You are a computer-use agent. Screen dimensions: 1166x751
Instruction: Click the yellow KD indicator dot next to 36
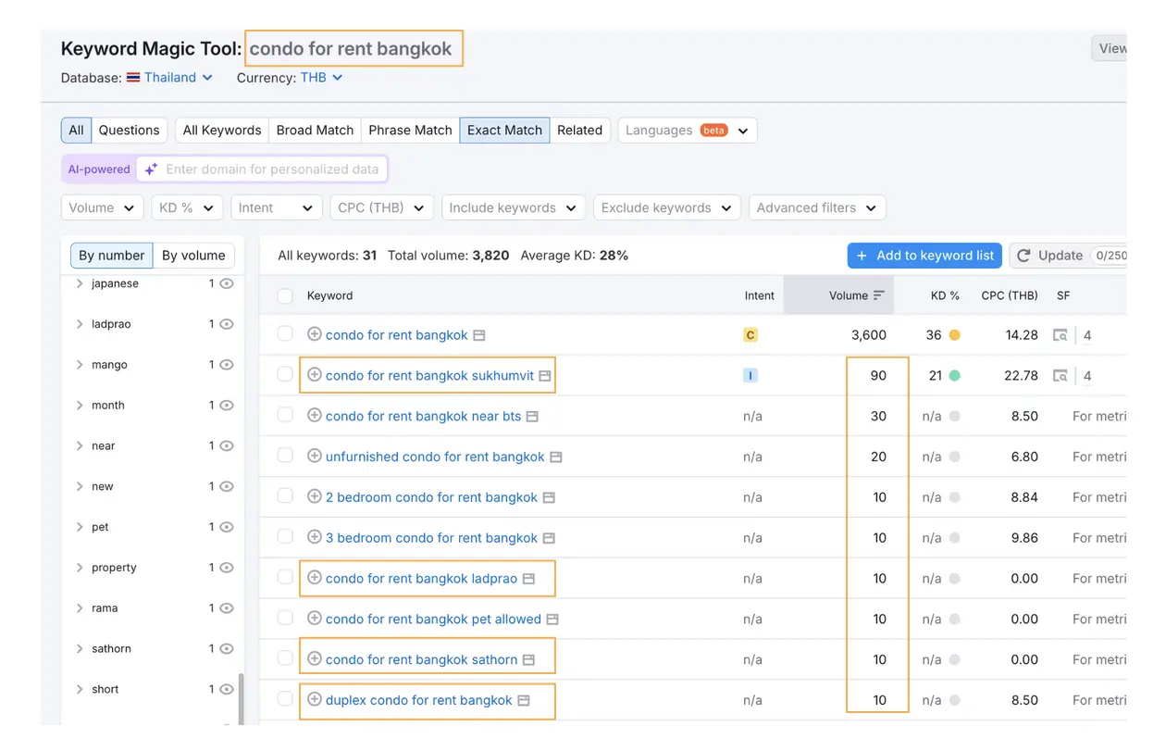(x=954, y=335)
